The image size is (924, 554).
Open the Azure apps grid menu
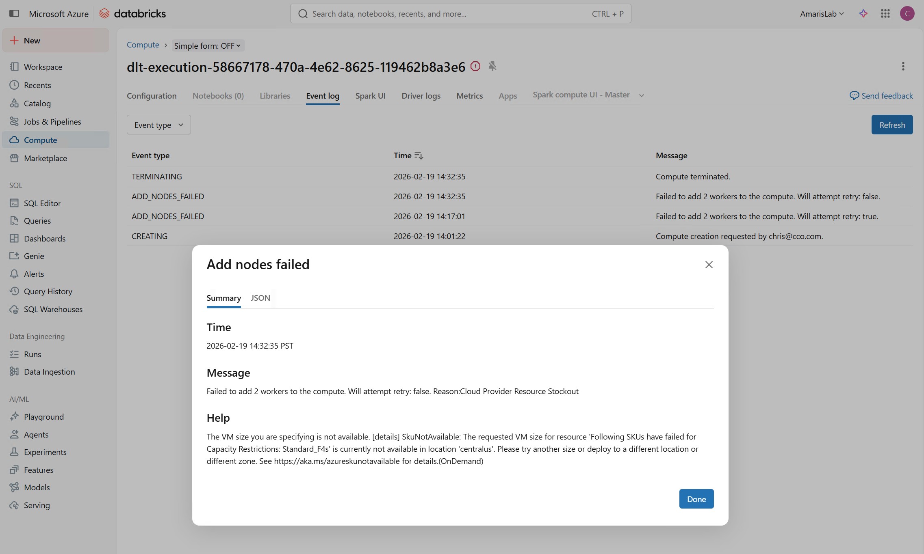pos(885,13)
